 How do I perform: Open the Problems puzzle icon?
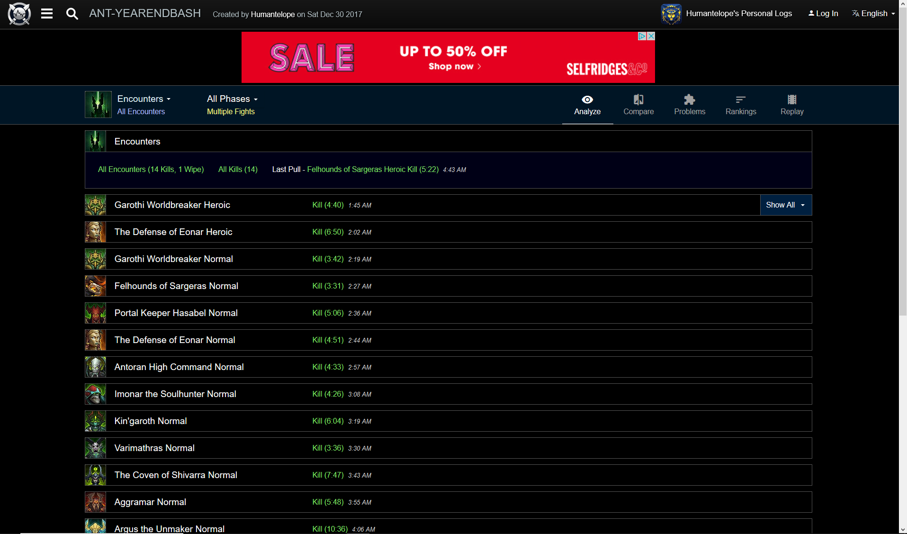coord(689,100)
